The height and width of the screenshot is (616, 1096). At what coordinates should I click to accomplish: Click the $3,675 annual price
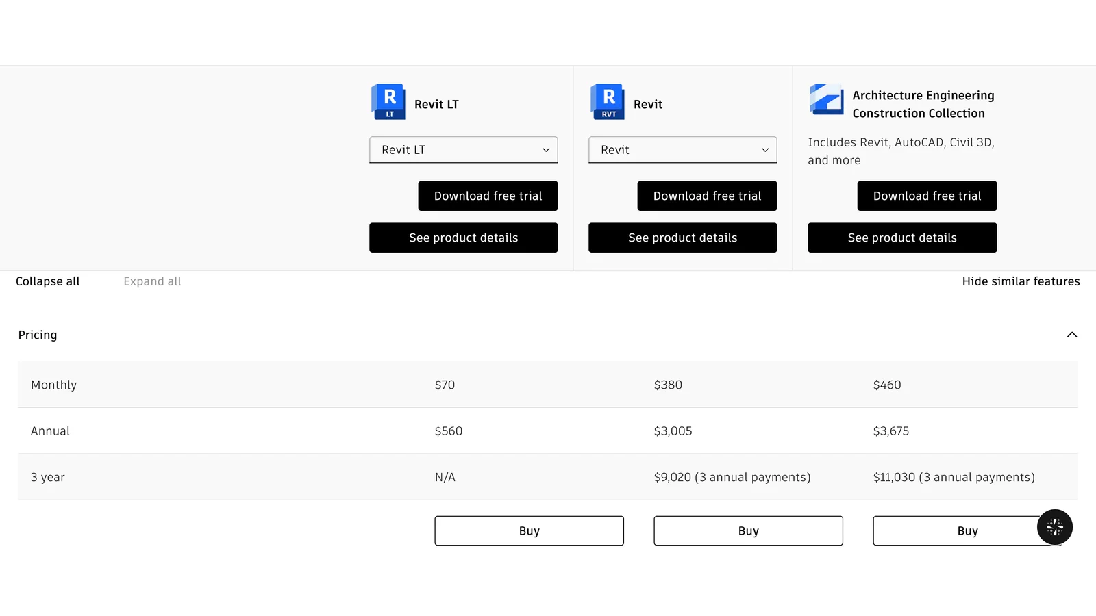(x=891, y=431)
